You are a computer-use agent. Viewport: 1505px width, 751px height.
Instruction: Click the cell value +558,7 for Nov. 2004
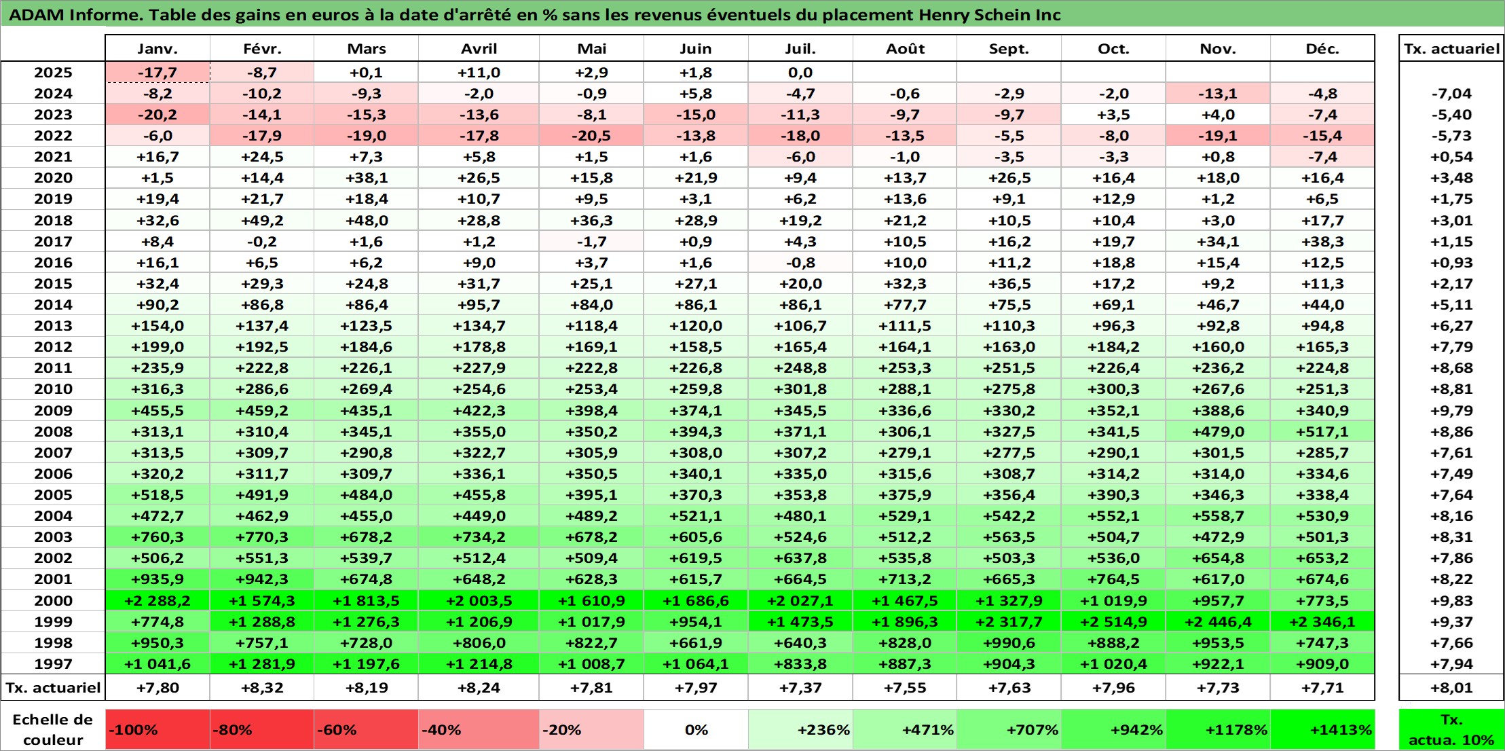point(1218,515)
